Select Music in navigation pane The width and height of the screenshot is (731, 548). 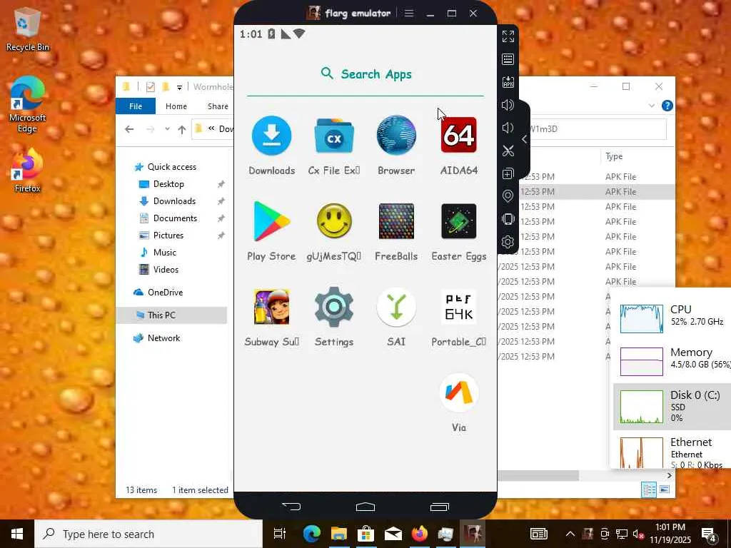point(165,253)
